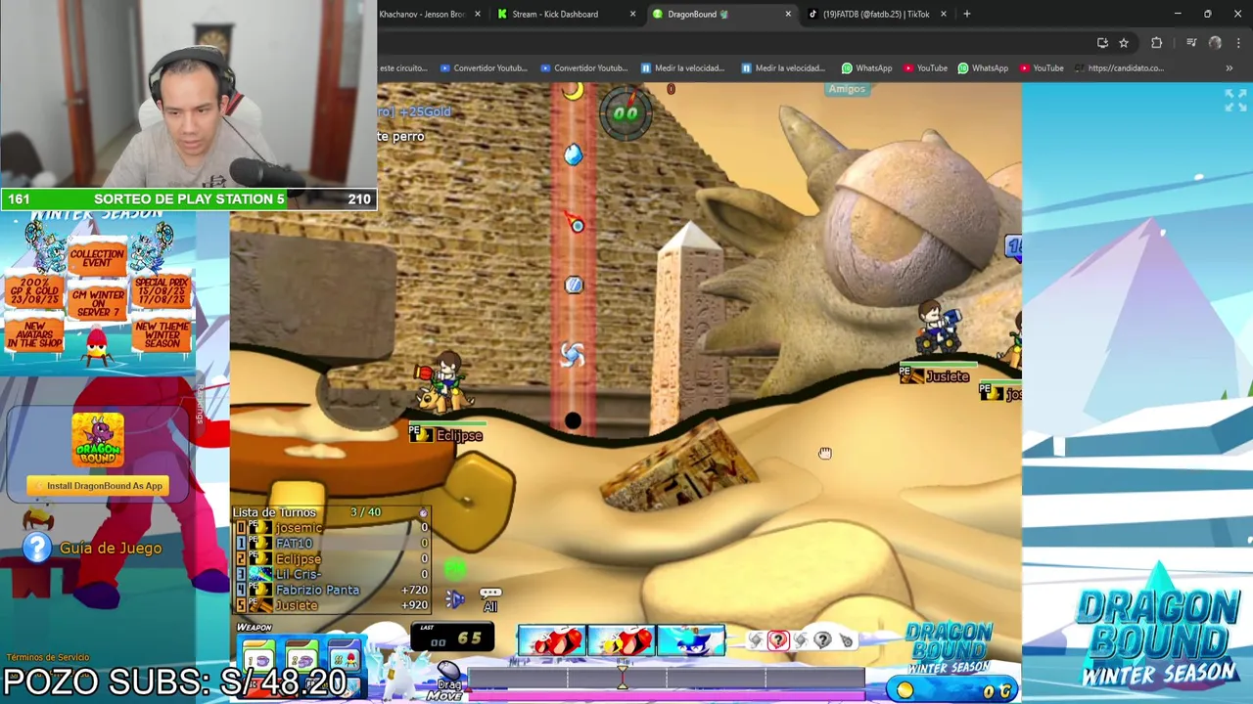Click the clock icon in Lista de Turnos
The image size is (1253, 704).
tap(423, 512)
